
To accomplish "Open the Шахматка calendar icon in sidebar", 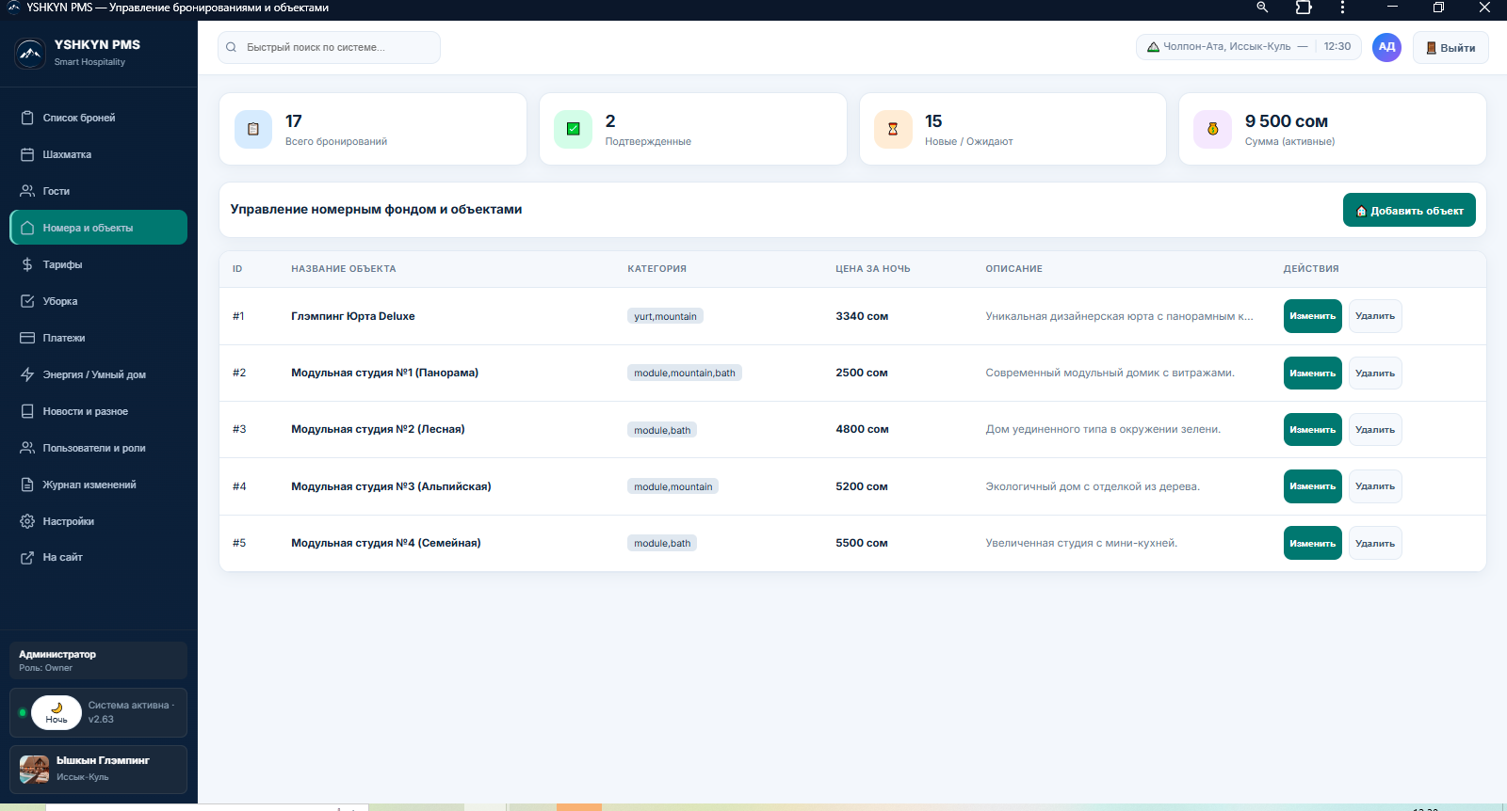I will point(27,154).
